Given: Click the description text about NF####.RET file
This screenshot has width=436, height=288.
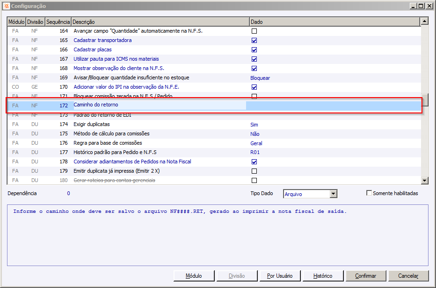Looking at the screenshot, I should click(x=180, y=211).
